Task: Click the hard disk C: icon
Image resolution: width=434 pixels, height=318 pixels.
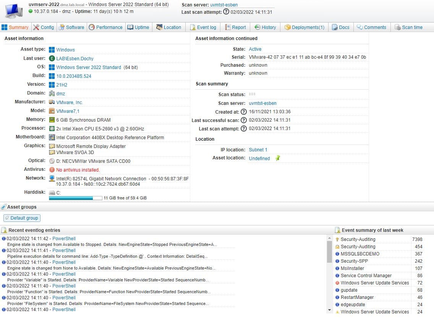Action: click(52, 193)
